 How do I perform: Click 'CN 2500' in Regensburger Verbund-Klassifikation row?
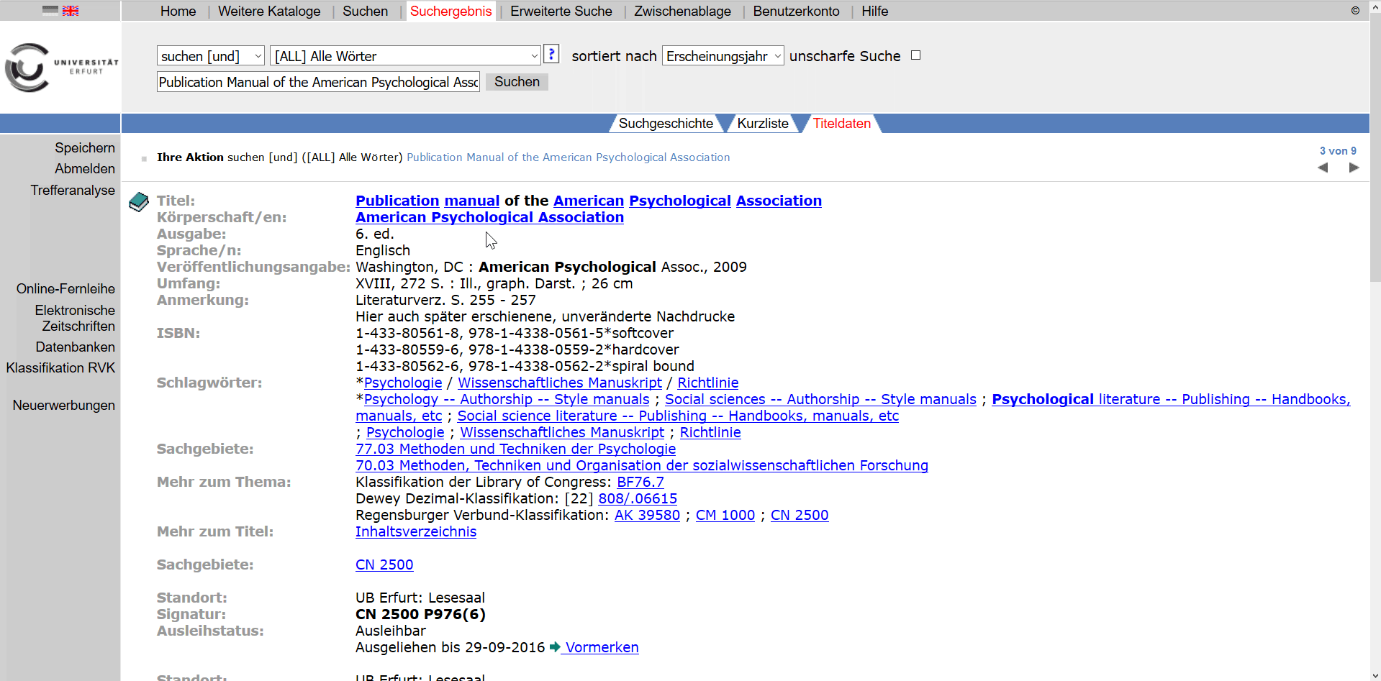tap(800, 516)
